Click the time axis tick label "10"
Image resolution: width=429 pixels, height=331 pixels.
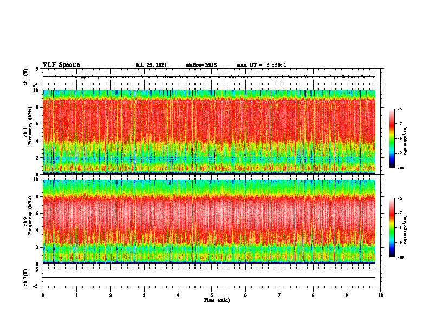coord(381,295)
